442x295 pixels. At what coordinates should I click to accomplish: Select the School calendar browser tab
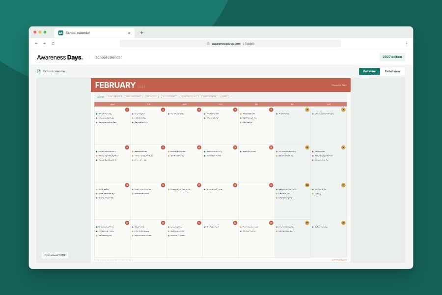(94, 33)
